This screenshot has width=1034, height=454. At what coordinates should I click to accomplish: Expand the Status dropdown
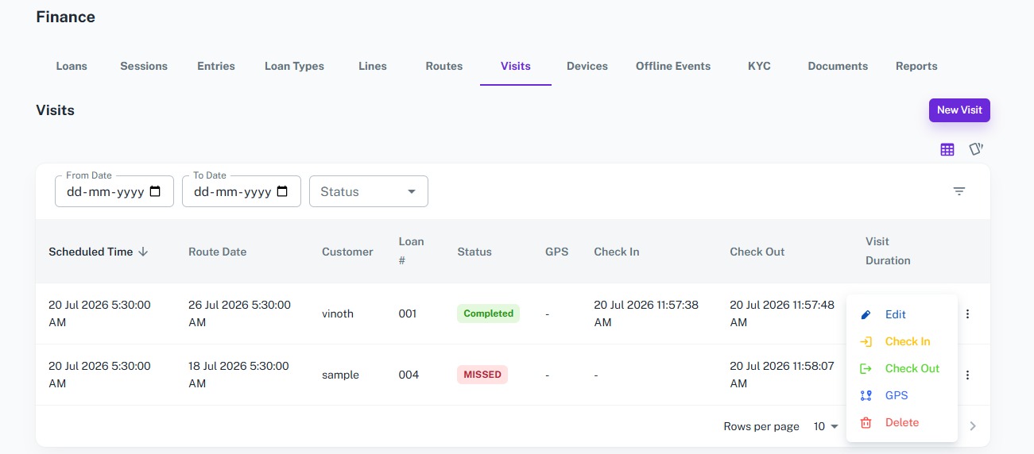(369, 191)
